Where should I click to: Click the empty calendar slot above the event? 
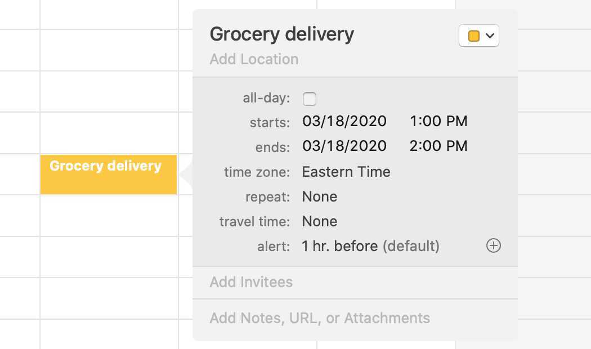pyautogui.click(x=108, y=133)
